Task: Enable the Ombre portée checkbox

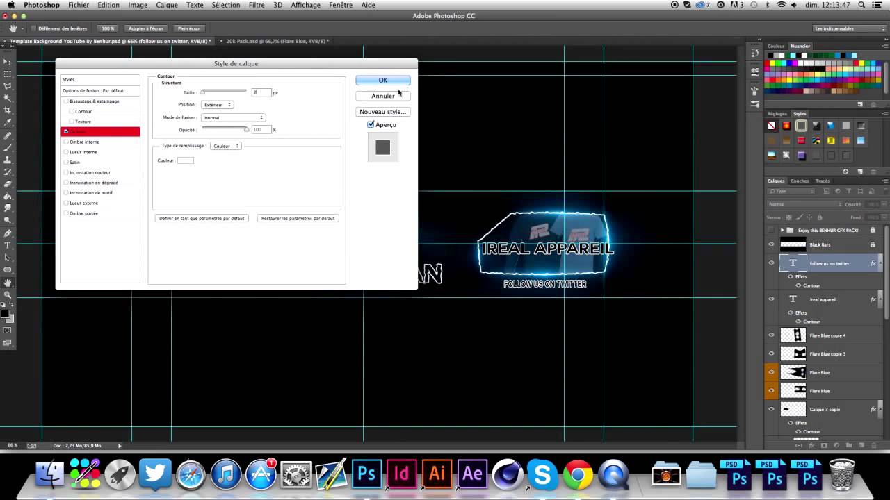Action: 66,213
